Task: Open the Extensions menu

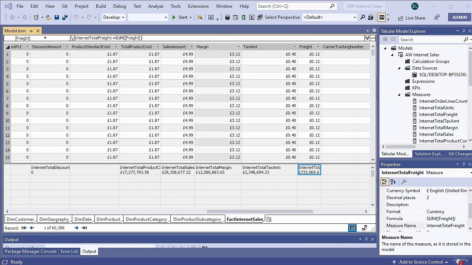Action: (x=198, y=6)
